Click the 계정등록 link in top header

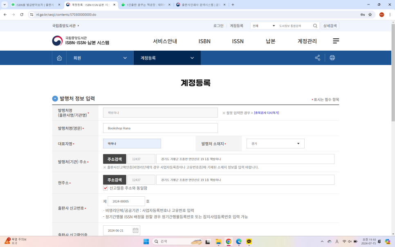pos(236,26)
